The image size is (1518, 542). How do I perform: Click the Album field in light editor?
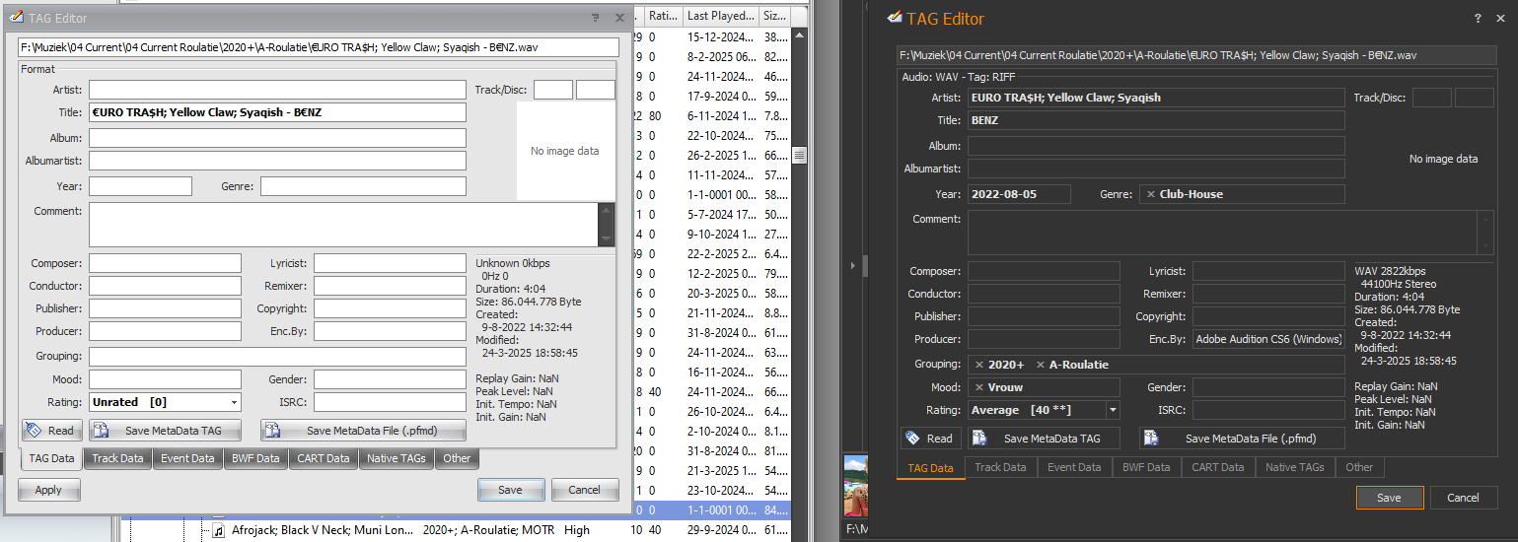(x=277, y=138)
